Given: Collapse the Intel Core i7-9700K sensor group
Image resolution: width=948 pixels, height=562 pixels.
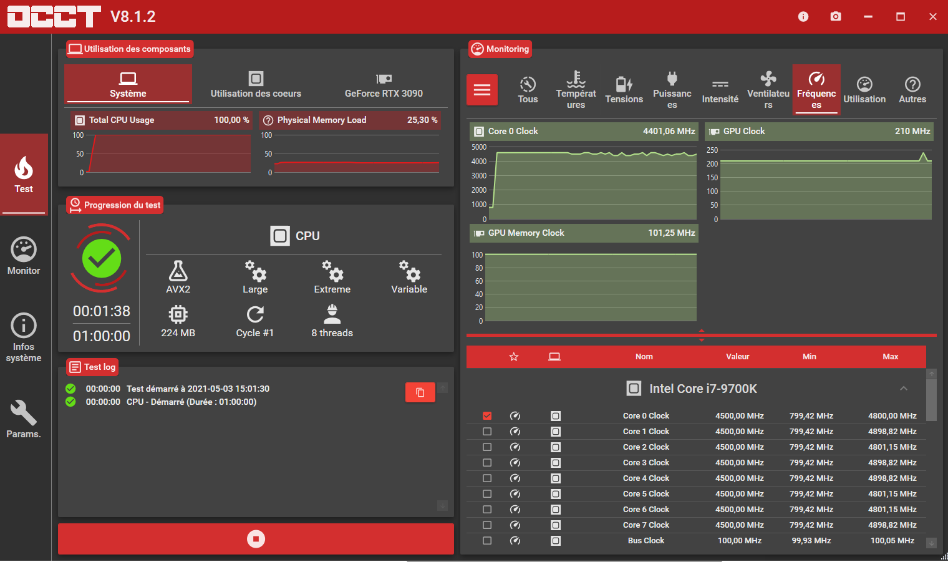Looking at the screenshot, I should click(x=903, y=389).
